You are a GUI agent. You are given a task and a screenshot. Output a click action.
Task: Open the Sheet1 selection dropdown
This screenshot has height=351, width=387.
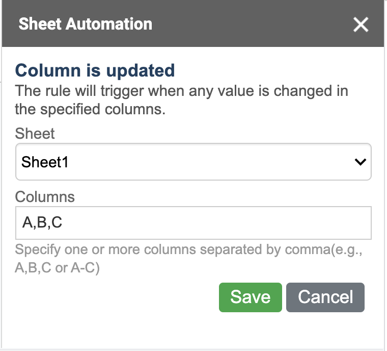pos(193,162)
